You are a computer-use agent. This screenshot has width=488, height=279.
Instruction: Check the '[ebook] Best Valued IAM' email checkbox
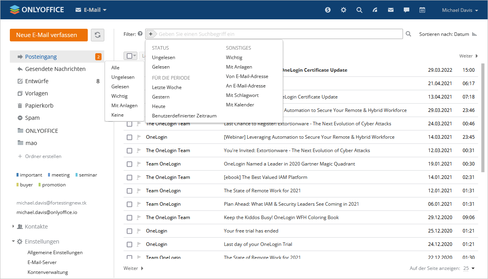pyautogui.click(x=129, y=177)
